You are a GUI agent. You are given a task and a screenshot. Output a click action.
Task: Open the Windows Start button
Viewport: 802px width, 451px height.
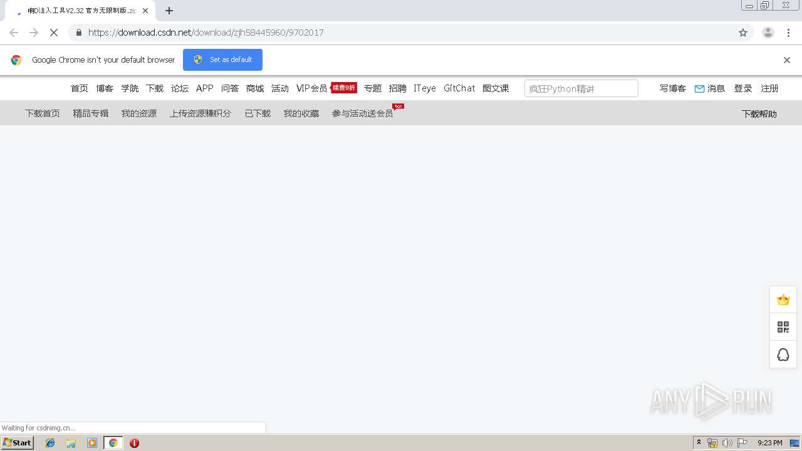tap(18, 443)
